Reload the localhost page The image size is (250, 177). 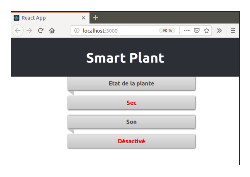(x=41, y=31)
